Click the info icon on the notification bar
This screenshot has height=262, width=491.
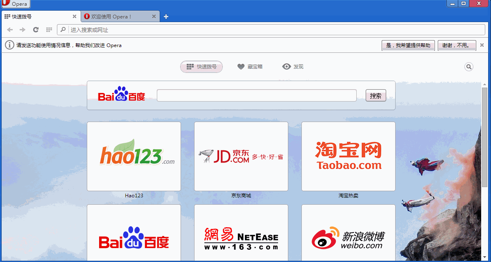point(9,45)
